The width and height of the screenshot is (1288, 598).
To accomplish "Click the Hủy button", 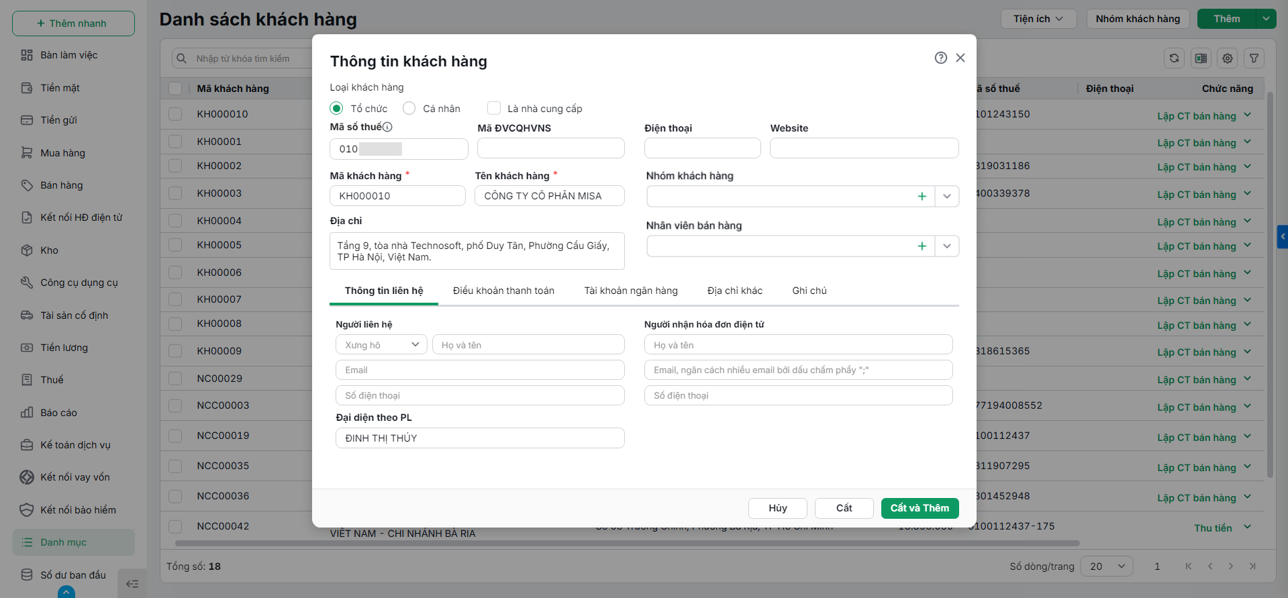I will pyautogui.click(x=778, y=508).
